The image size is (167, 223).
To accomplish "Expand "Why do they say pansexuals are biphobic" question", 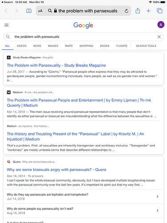I will [x=83, y=197].
